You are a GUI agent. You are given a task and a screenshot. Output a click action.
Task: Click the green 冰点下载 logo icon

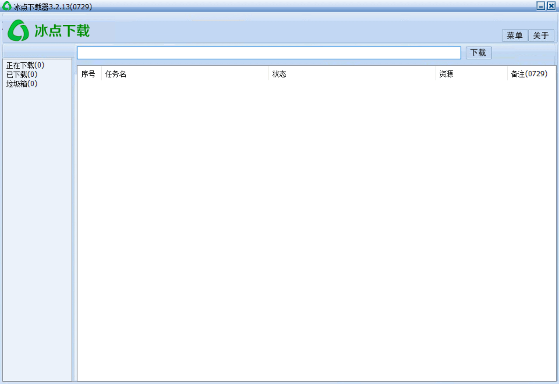click(x=18, y=31)
